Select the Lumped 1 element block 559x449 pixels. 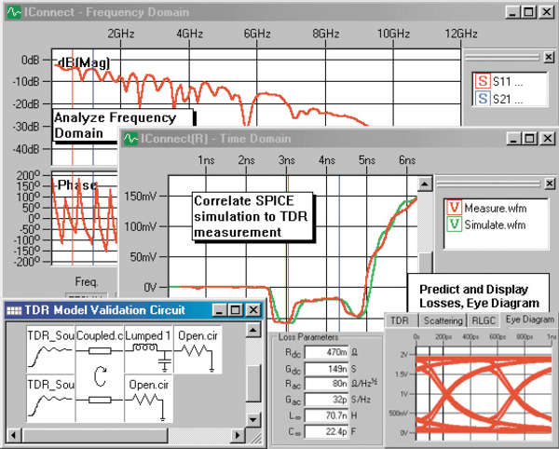(x=148, y=349)
